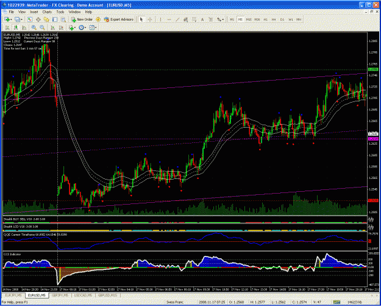Select the EURUSD,M5 chart tab
The width and height of the screenshot is (381, 306).
pyautogui.click(x=37, y=295)
